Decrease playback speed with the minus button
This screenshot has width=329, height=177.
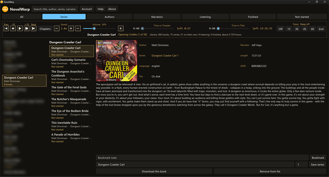(x=57, y=28)
